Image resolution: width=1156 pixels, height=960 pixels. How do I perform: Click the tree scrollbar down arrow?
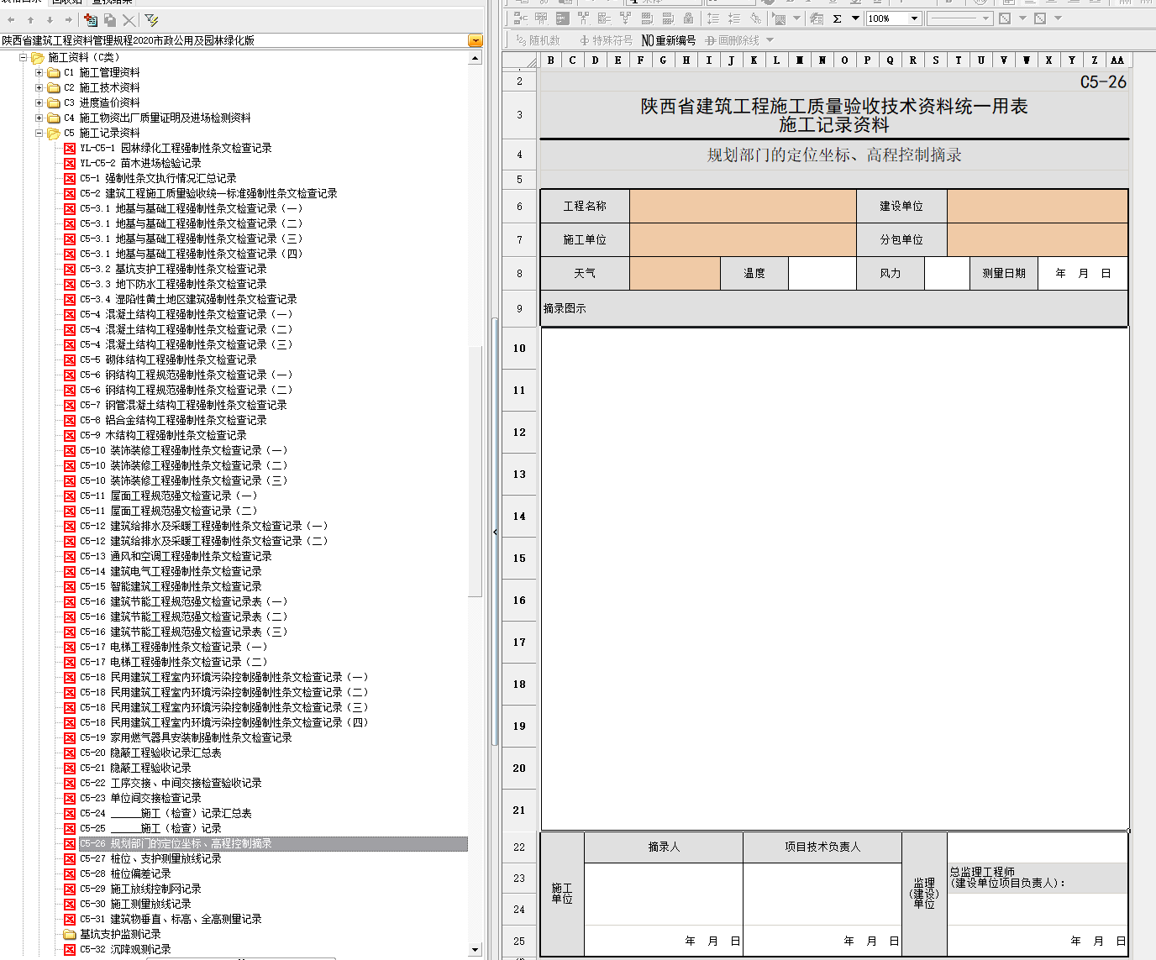476,950
